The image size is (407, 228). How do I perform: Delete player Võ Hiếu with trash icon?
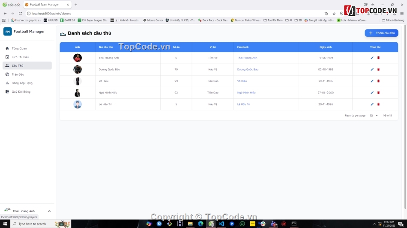tap(378, 81)
